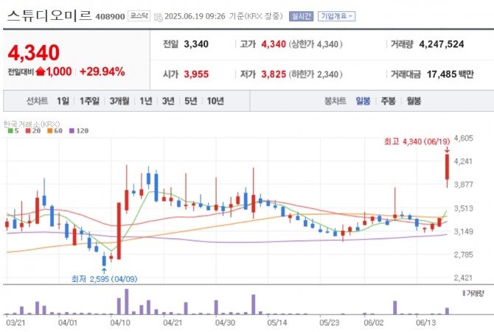494x332 pixels.
Task: Click the 4,605 price axis label
Action: click(x=464, y=138)
